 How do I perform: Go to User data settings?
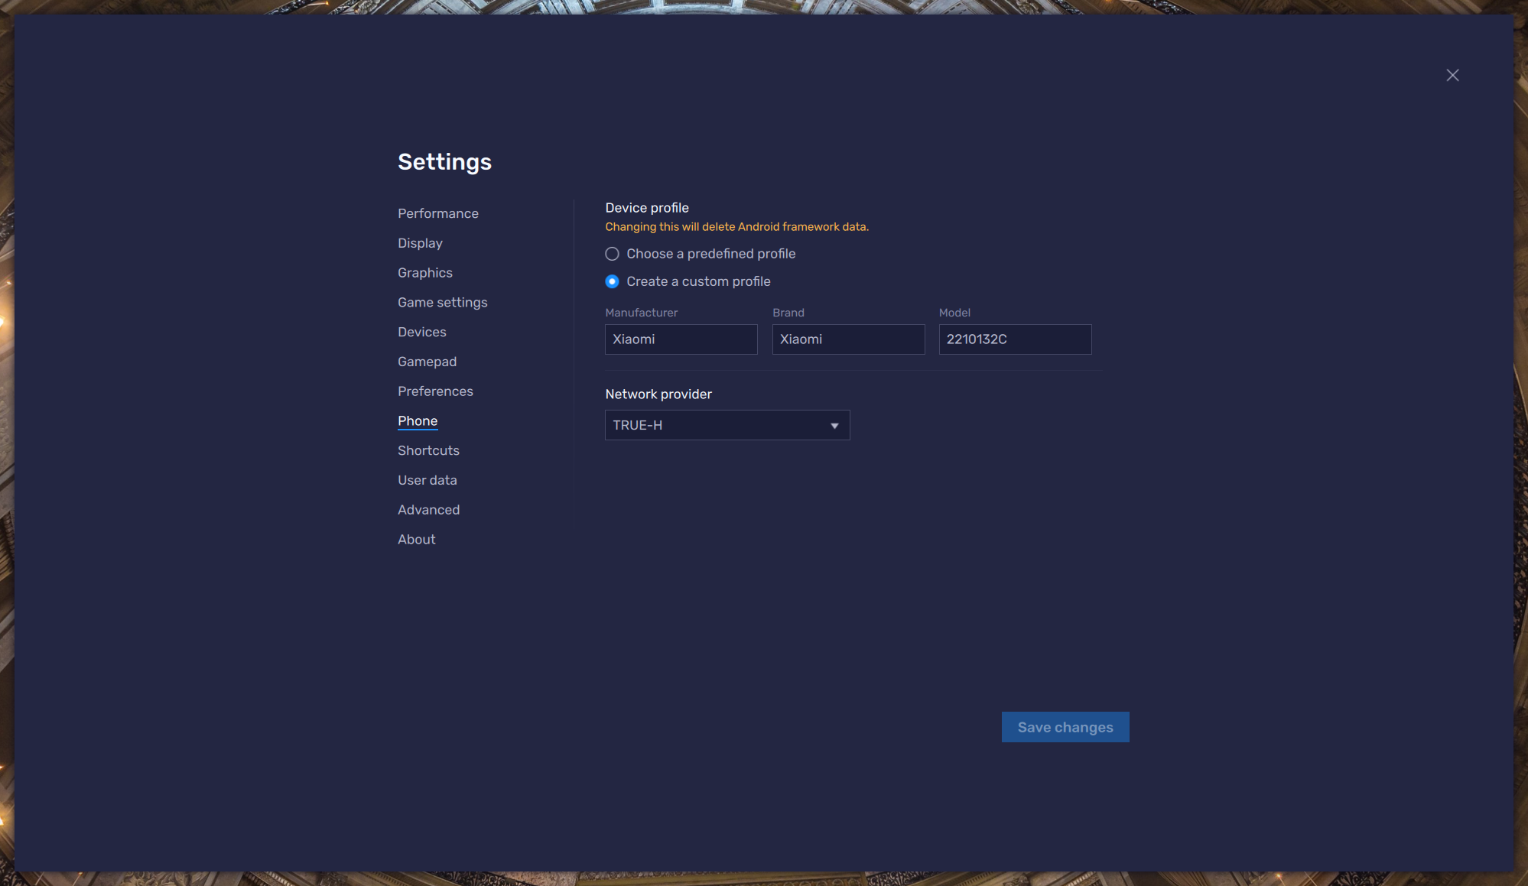point(427,480)
